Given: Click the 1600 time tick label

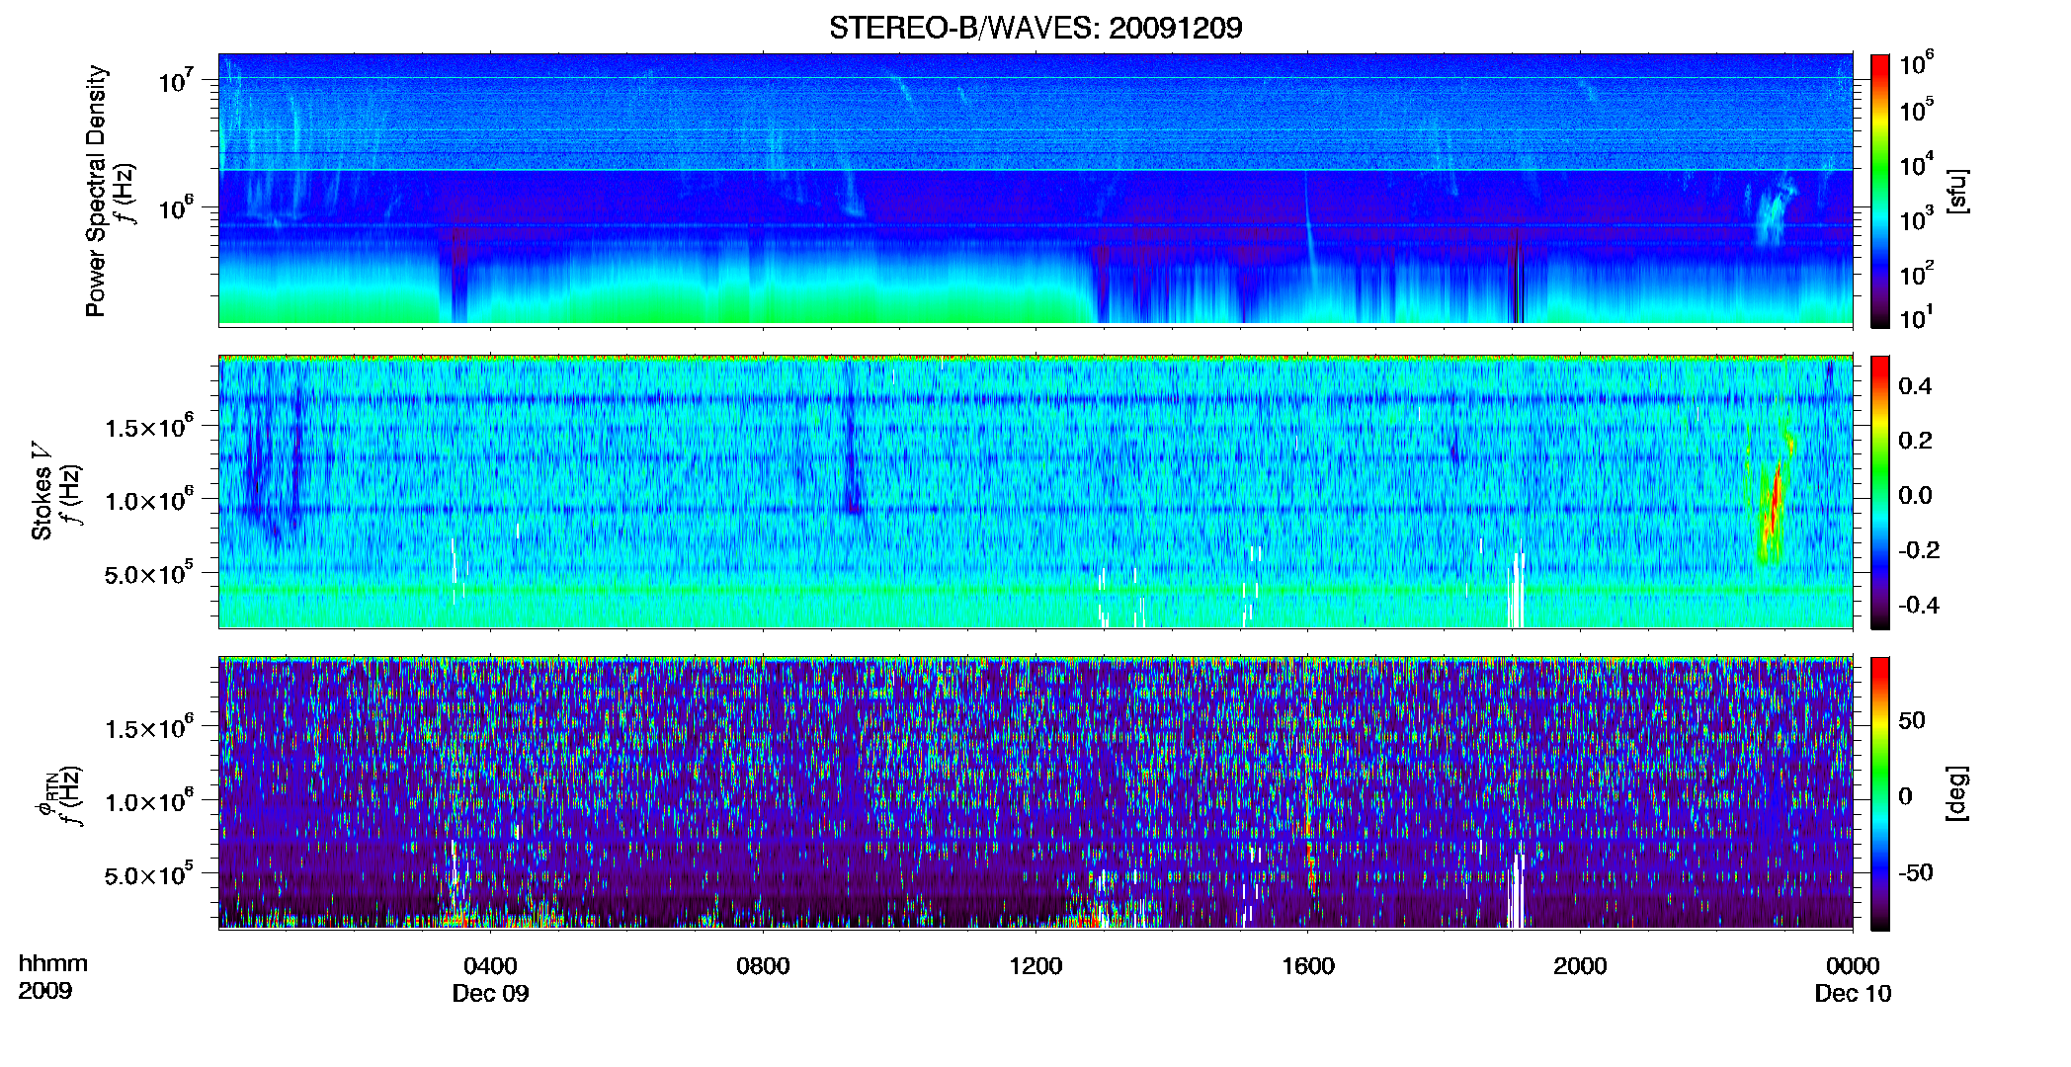Looking at the screenshot, I should (1307, 966).
